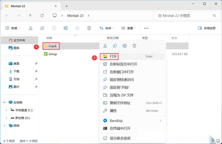Choose 打开 in the context menu
Image resolution: width=222 pixels, height=144 pixels.
[133, 56]
